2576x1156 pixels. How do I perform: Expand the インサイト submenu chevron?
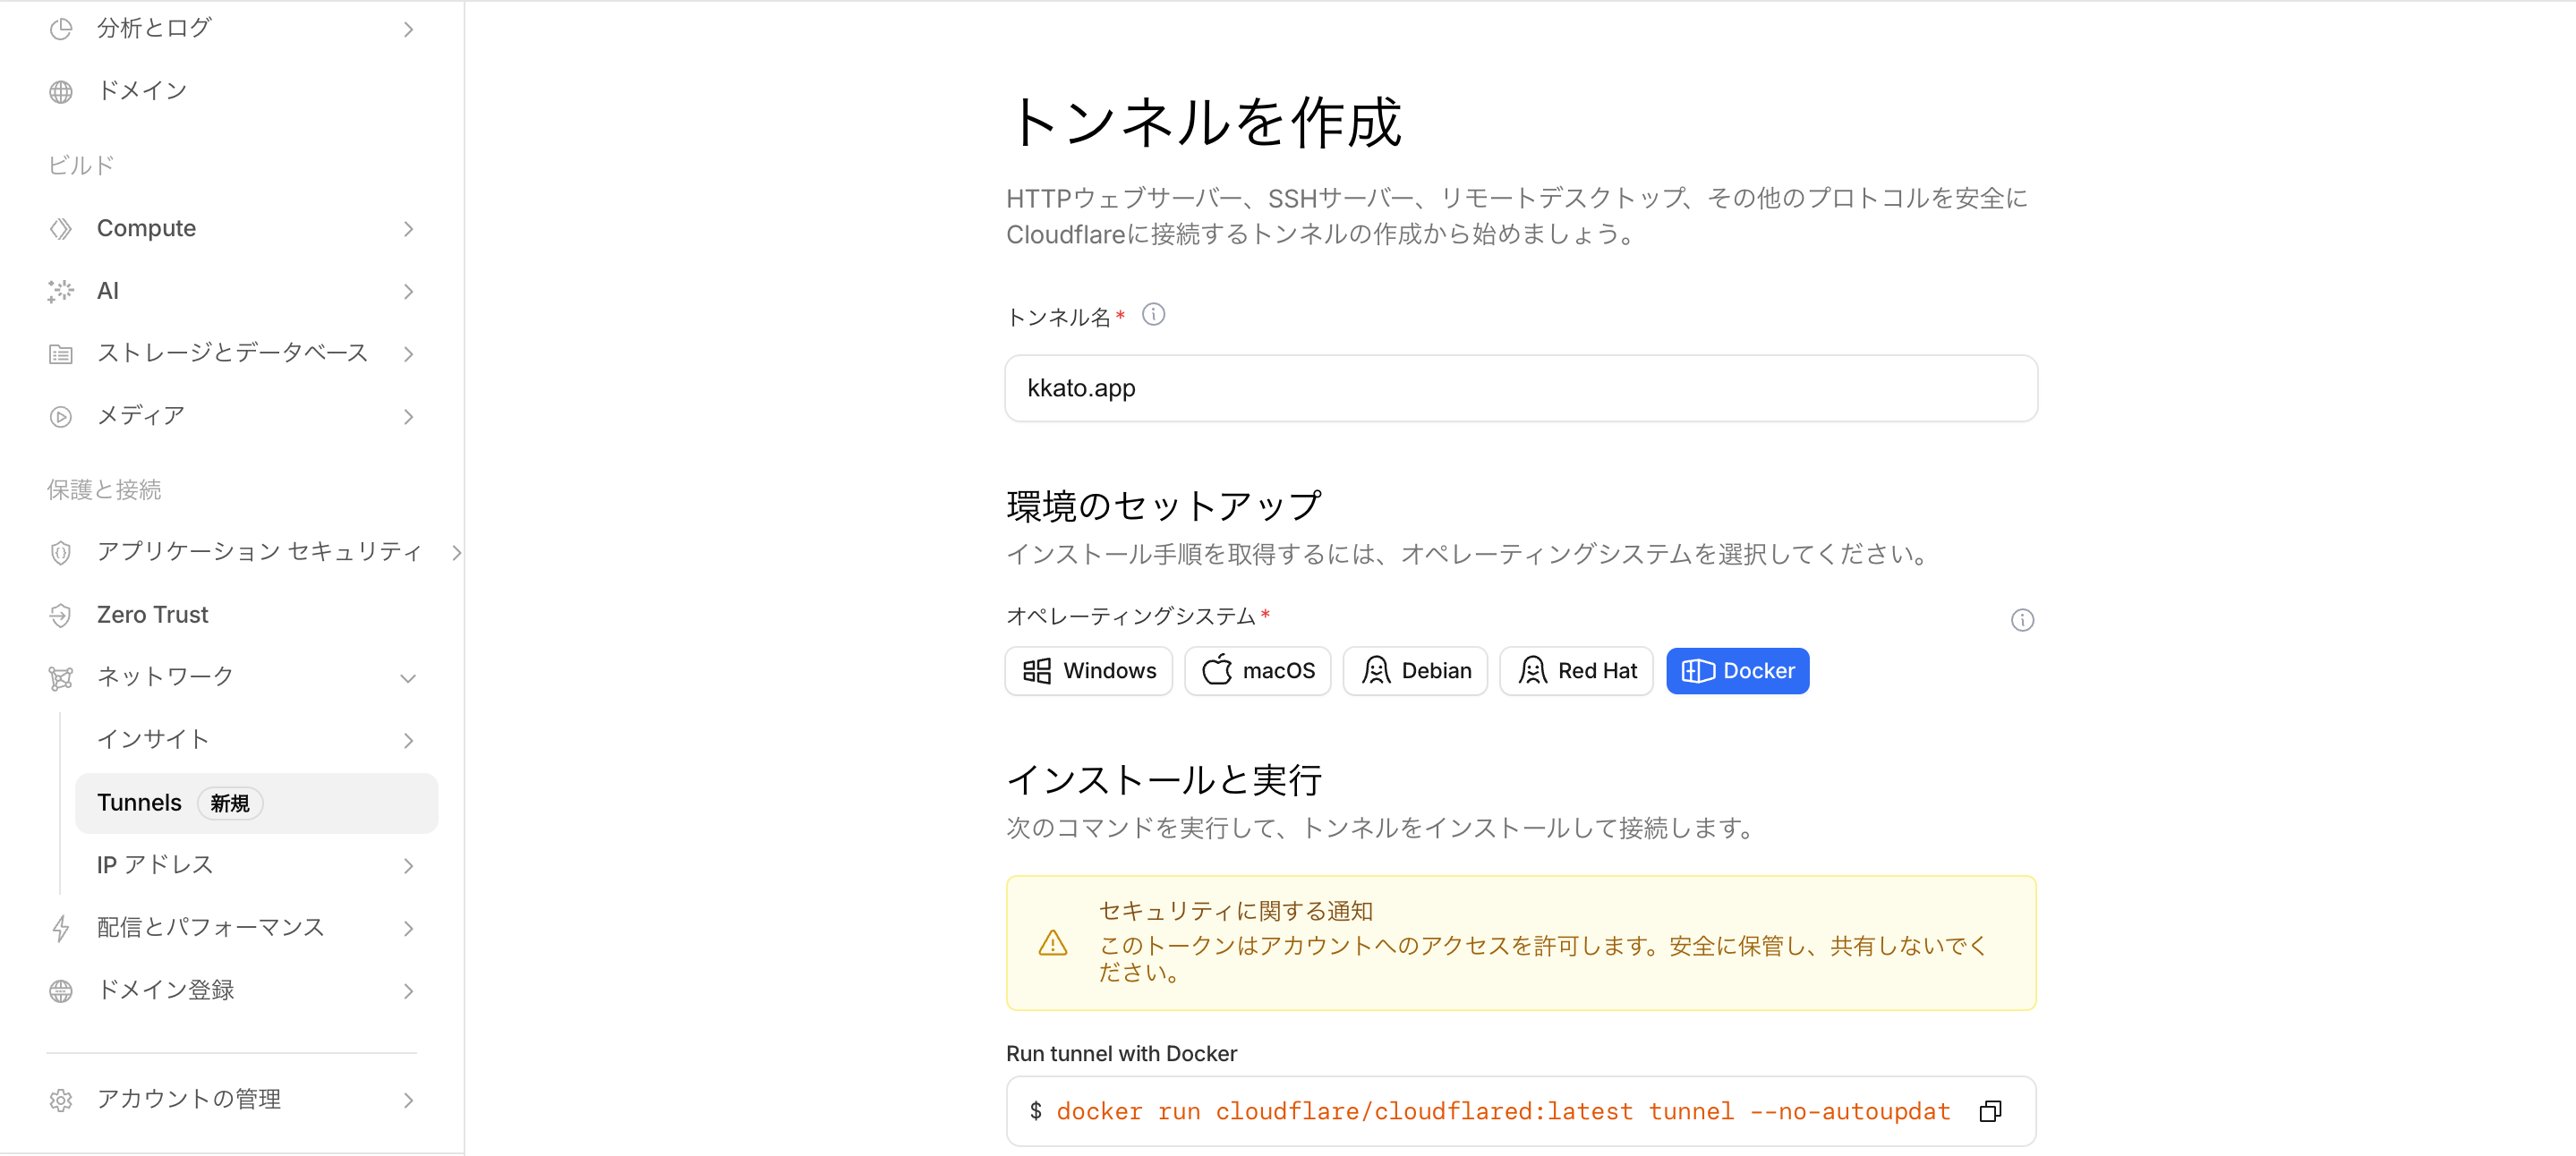point(408,740)
